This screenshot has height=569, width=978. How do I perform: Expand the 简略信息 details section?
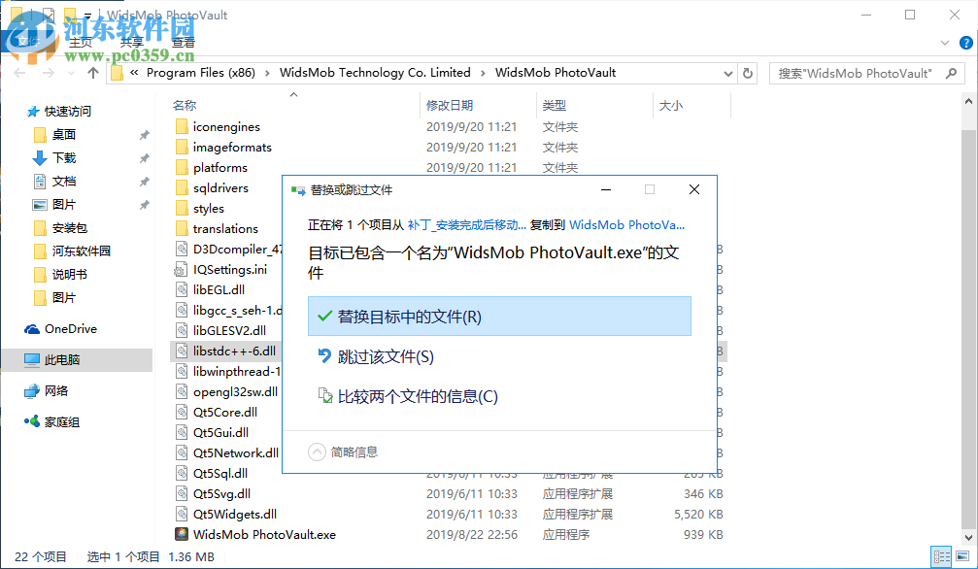(318, 451)
